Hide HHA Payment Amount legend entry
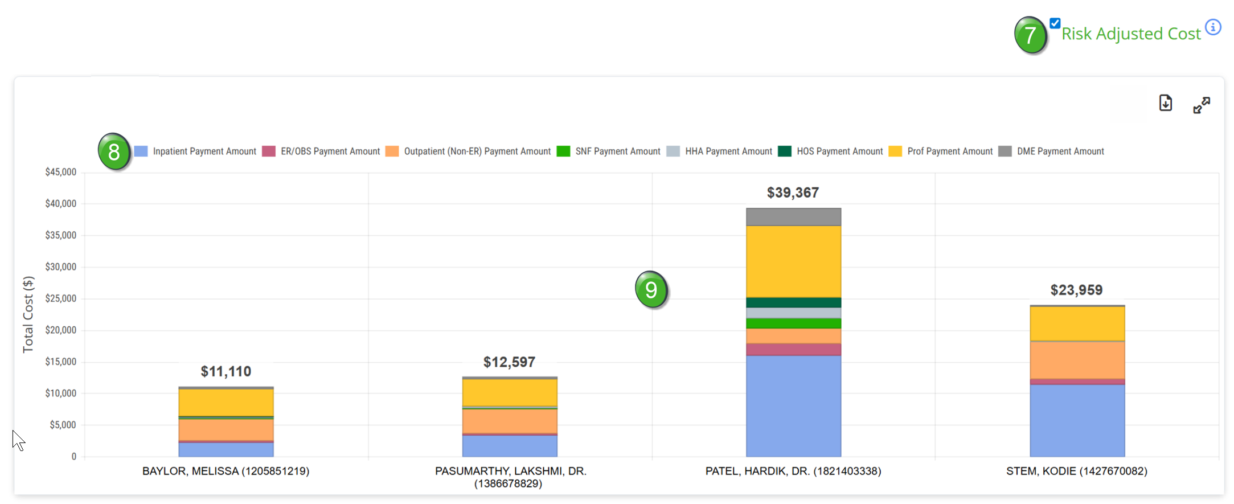 coord(728,151)
